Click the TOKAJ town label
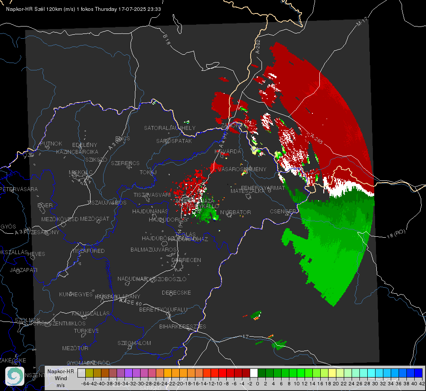Viewport: 426px width, 391px height. click(x=148, y=172)
